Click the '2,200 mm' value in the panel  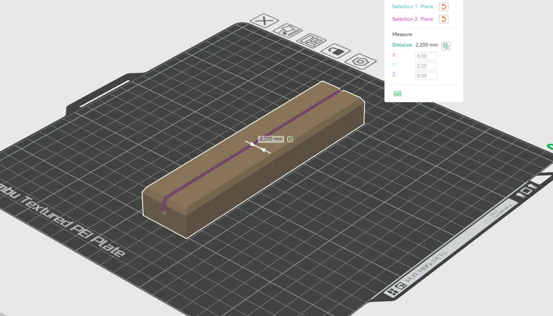point(427,45)
